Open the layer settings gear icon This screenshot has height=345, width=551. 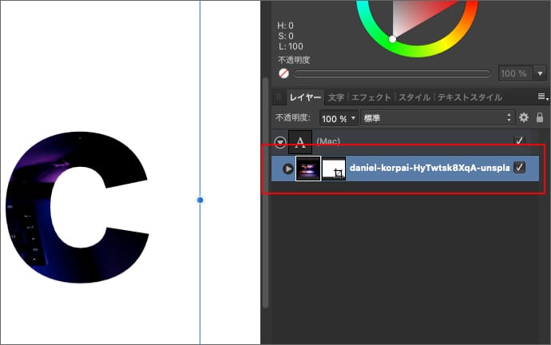pos(524,117)
